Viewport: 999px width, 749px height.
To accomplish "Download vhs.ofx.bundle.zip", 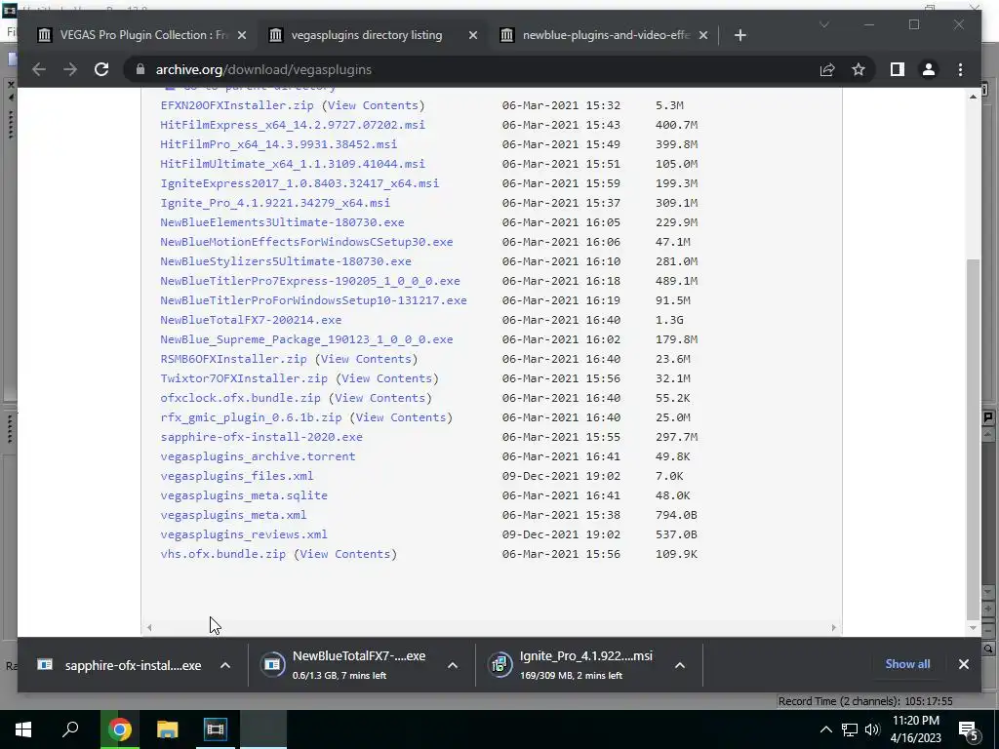I will 223,554.
